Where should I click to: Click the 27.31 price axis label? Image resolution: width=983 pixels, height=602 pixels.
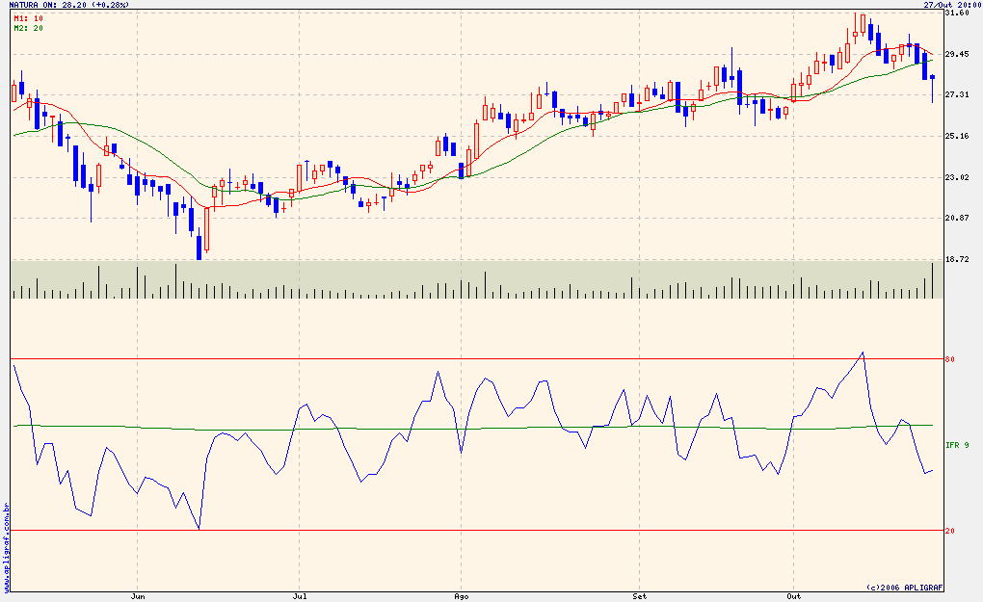click(957, 94)
